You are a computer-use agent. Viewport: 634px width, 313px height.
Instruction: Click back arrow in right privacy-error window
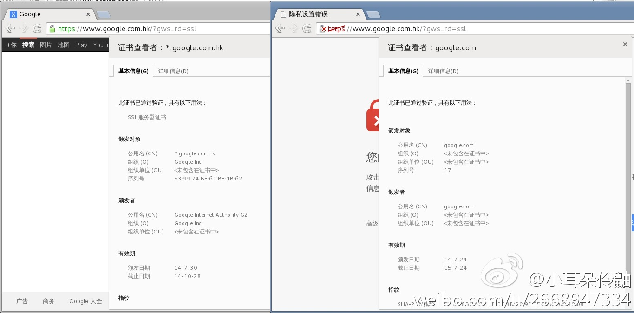[280, 28]
